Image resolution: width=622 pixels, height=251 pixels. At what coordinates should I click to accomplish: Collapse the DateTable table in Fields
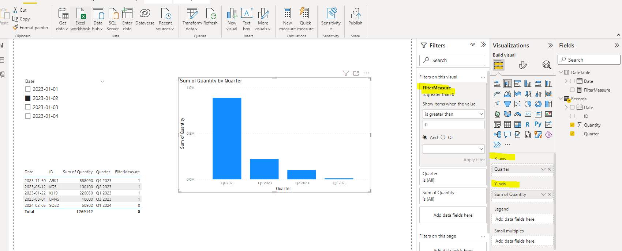pyautogui.click(x=561, y=72)
